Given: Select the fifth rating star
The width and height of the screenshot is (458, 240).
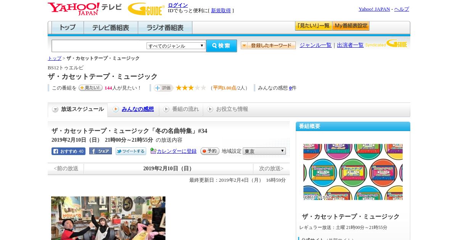Looking at the screenshot, I should (x=203, y=88).
